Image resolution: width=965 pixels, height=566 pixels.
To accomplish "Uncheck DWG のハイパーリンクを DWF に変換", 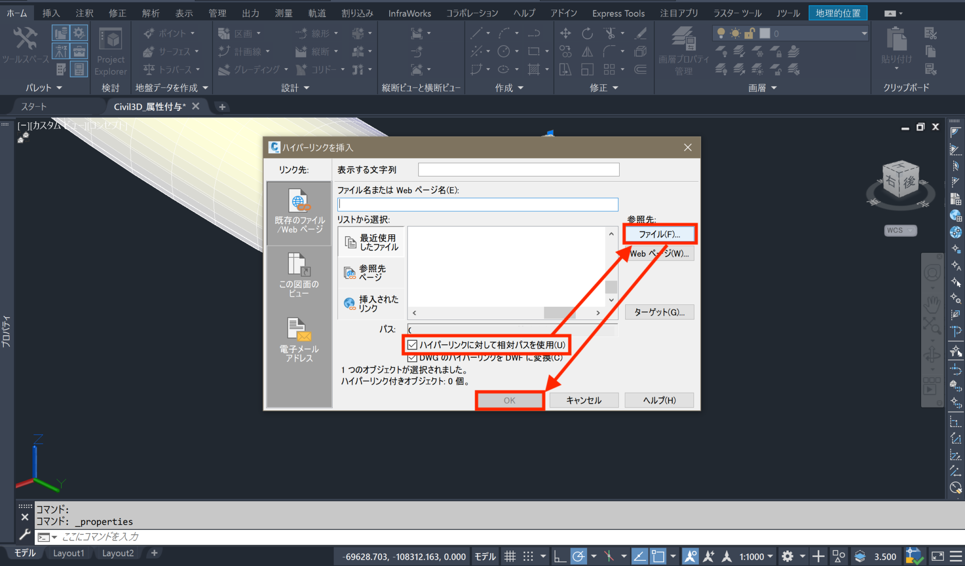I will pos(412,357).
